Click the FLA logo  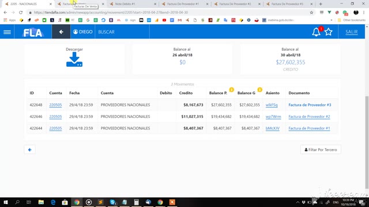click(x=33, y=32)
